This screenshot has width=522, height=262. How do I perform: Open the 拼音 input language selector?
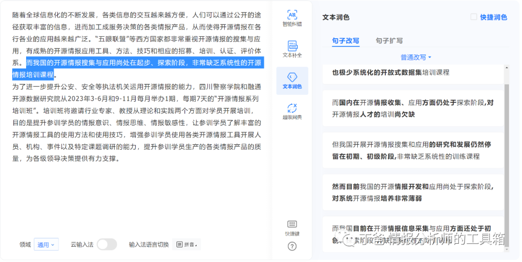coord(186,245)
